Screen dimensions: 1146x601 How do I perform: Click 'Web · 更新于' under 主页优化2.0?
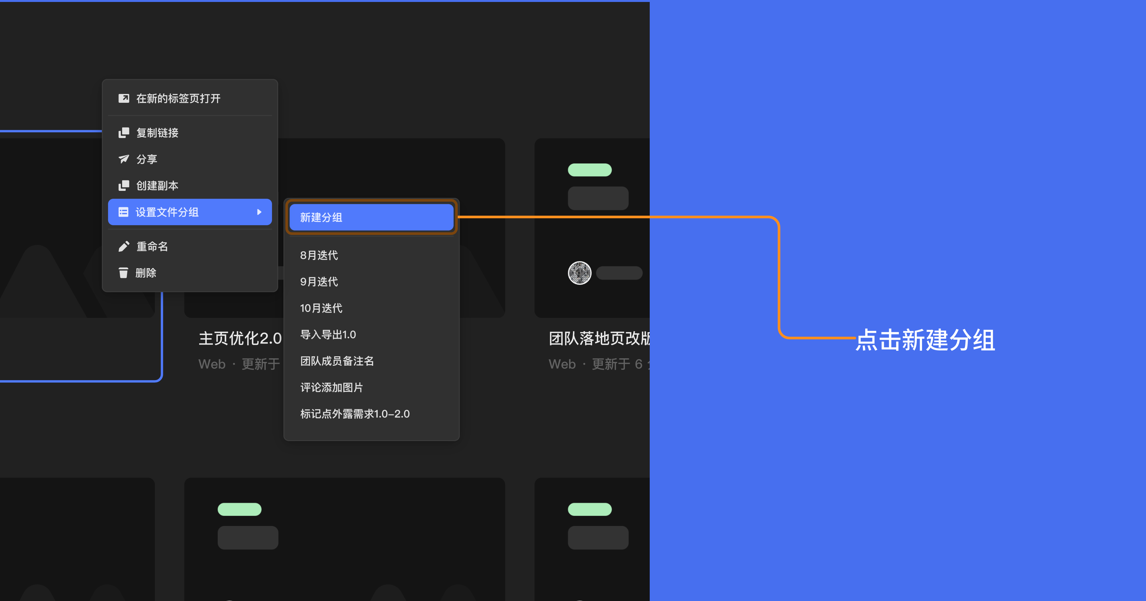[x=239, y=364]
